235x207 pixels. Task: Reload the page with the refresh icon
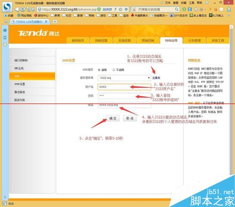coord(23,9)
